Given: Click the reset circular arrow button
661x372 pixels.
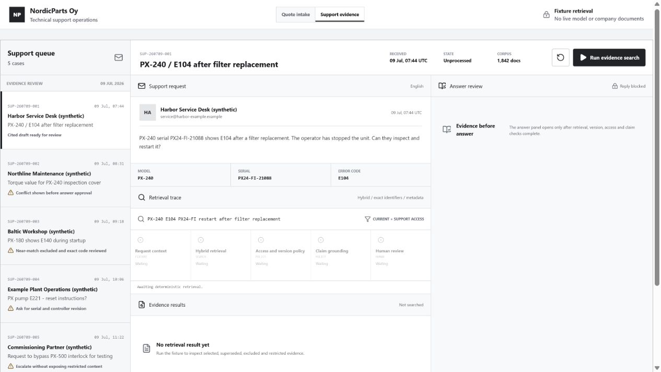Looking at the screenshot, I should click(560, 57).
